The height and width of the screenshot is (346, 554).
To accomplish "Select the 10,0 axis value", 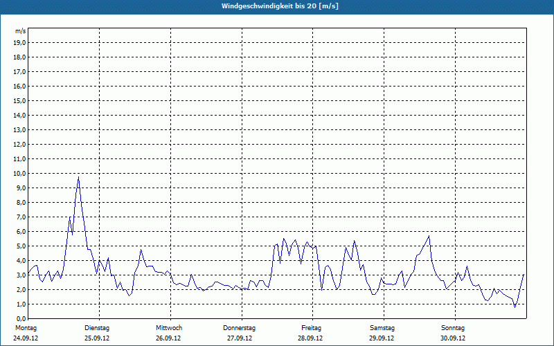I will (20, 174).
